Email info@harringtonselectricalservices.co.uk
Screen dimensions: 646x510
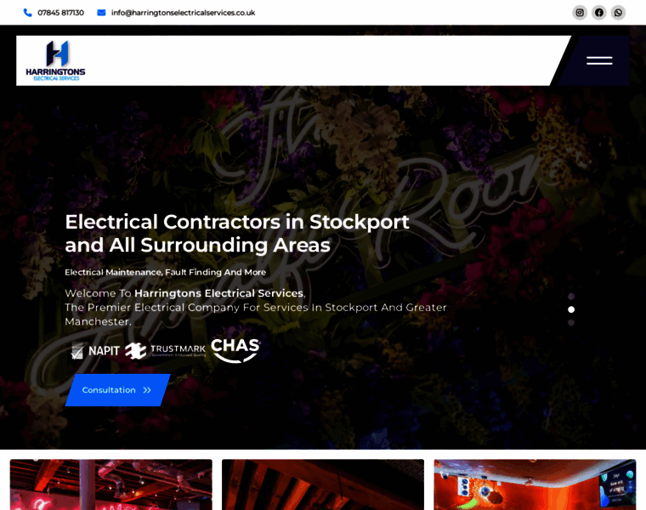183,13
